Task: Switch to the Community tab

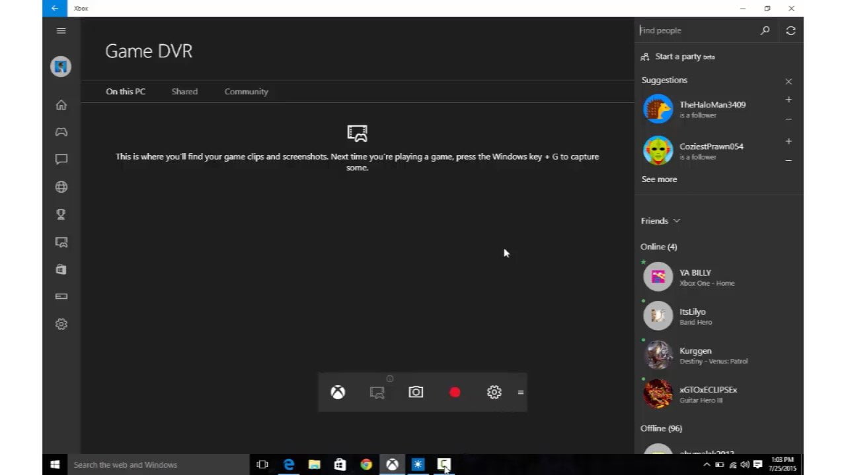Action: [x=246, y=92]
